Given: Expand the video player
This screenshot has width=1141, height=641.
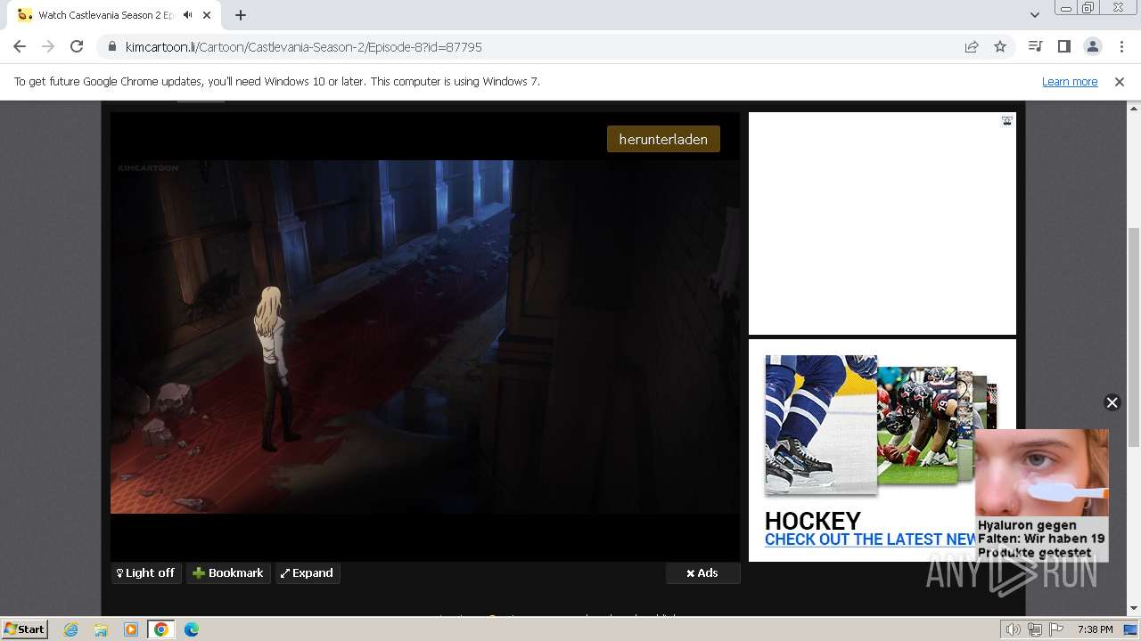Looking at the screenshot, I should [x=308, y=573].
